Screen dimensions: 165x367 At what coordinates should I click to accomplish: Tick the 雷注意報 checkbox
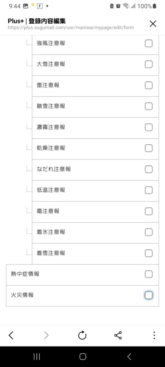click(149, 85)
